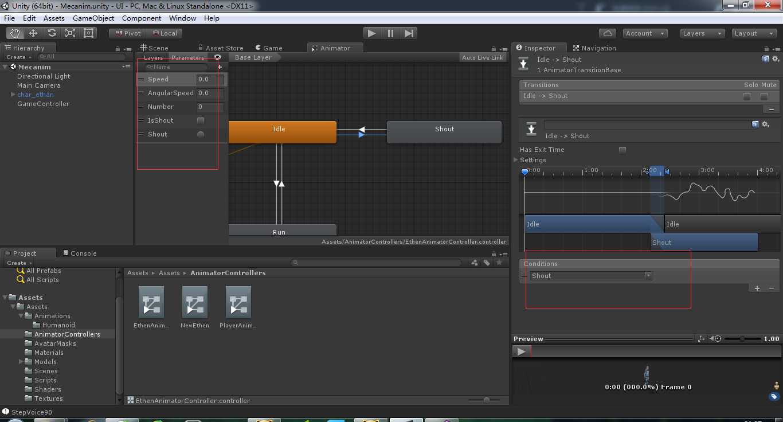Filter project by label icon
Image resolution: width=783 pixels, height=422 pixels.
487,263
